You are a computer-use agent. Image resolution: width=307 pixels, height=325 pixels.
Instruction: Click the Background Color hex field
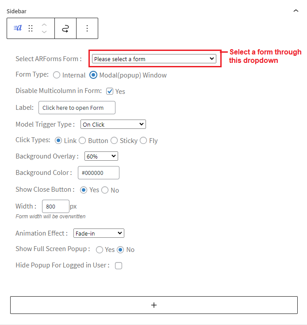(x=98, y=173)
